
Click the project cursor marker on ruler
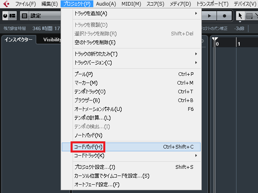tap(215, 39)
